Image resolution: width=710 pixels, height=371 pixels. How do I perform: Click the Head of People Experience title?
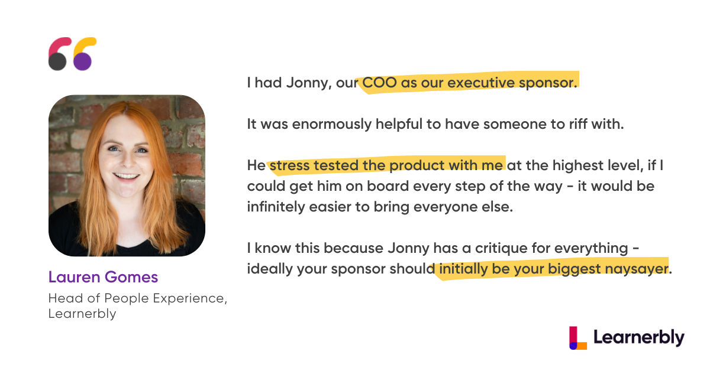(x=137, y=298)
